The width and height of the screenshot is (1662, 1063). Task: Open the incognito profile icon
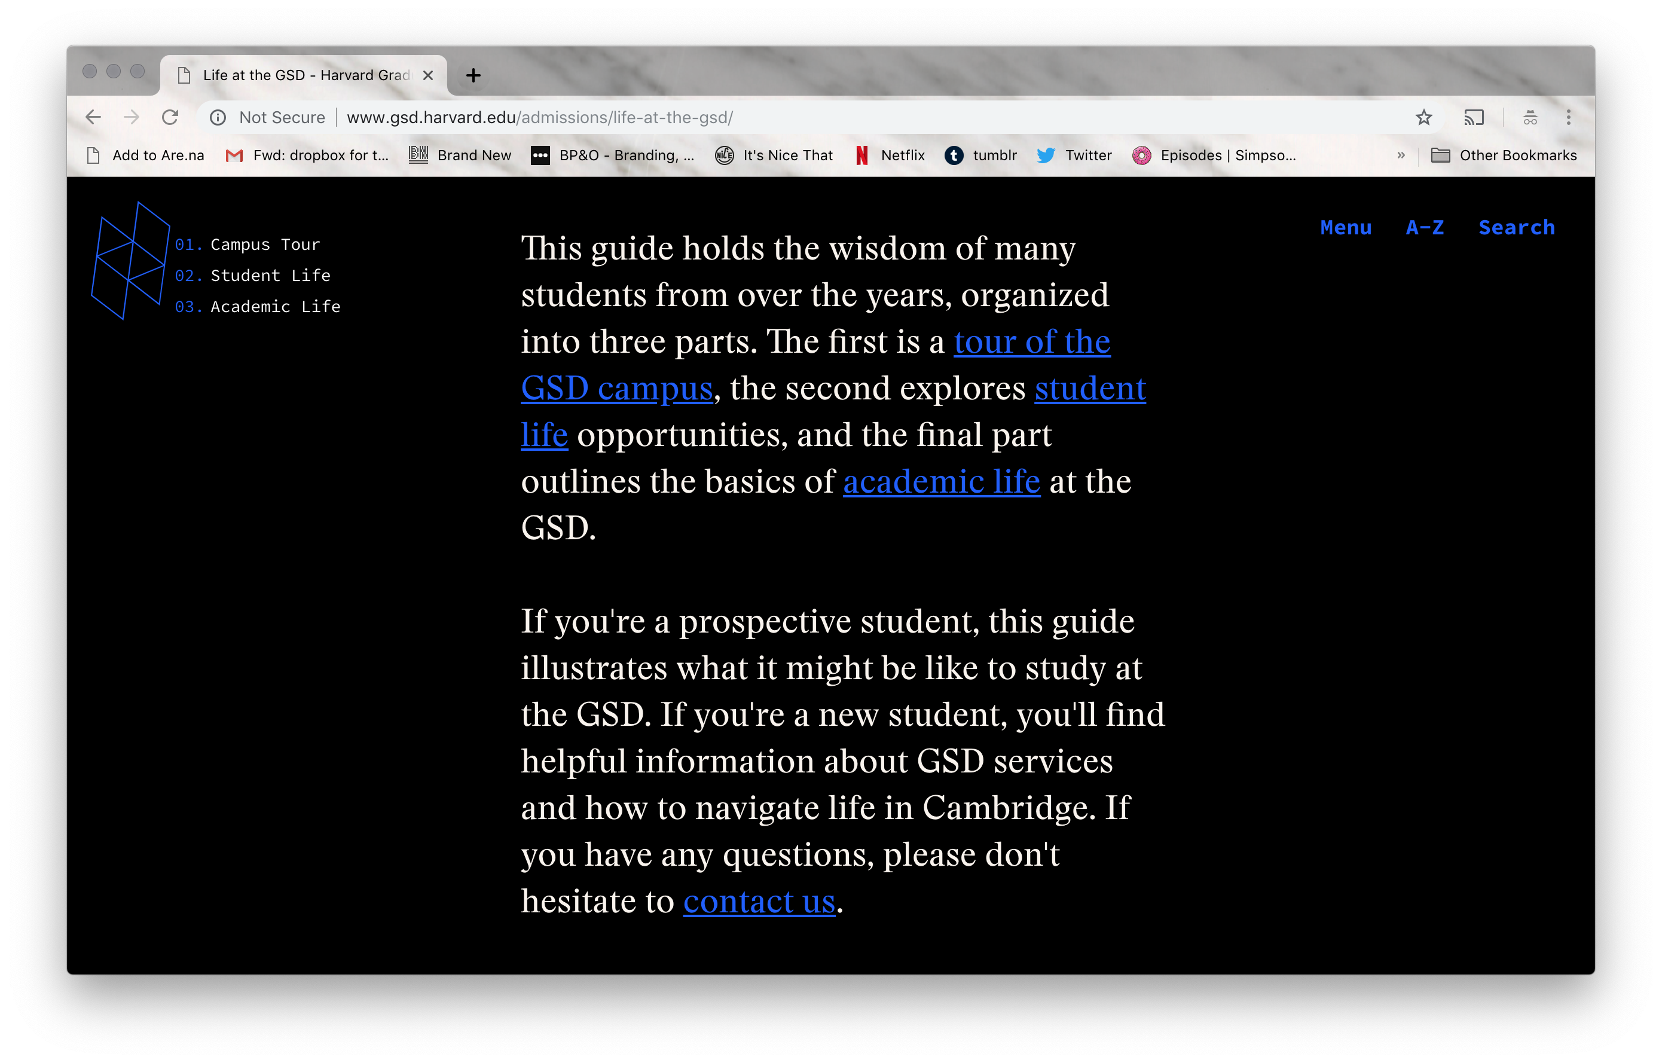coord(1530,117)
